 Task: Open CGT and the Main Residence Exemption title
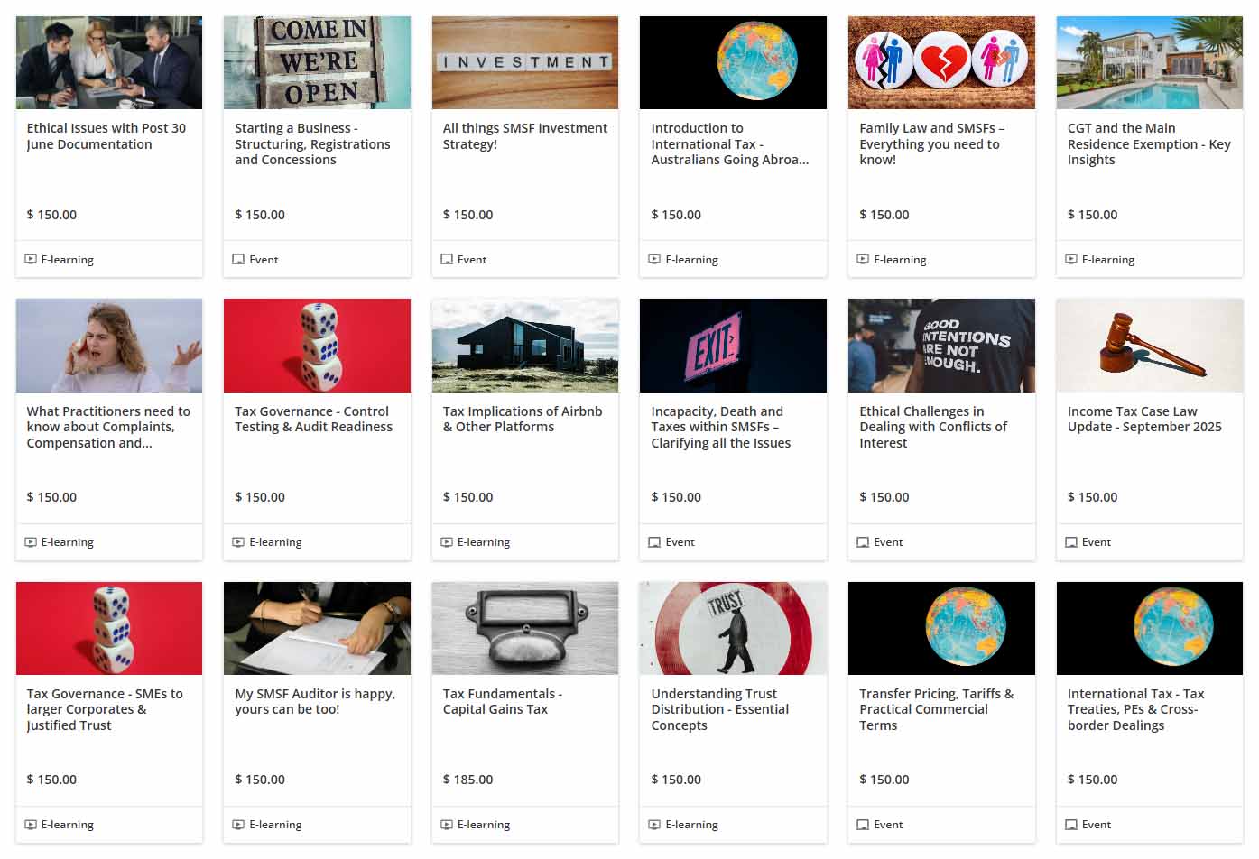click(1148, 144)
